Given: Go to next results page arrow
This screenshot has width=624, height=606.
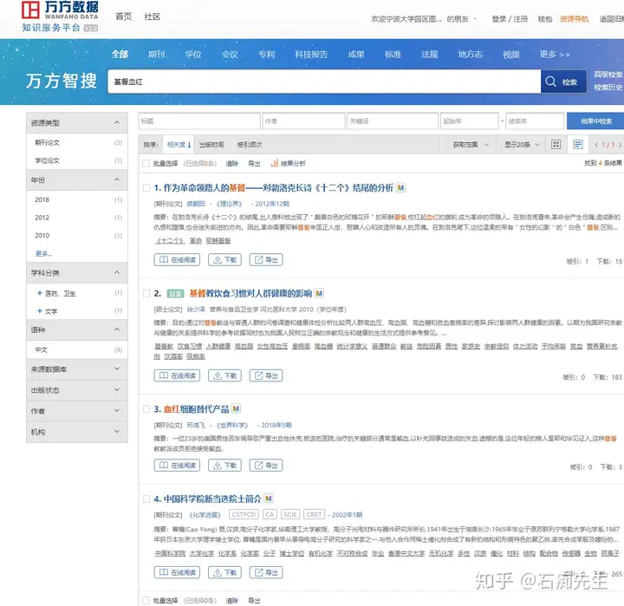Looking at the screenshot, I should coord(620,145).
